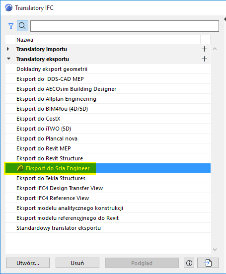
Task: Click the import translator file icon
Action: coord(208,263)
